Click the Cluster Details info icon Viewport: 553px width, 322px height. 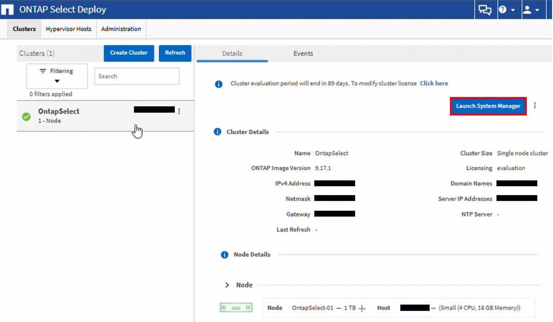point(218,132)
